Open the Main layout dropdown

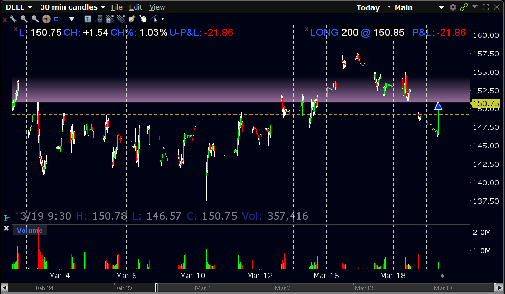(x=419, y=7)
